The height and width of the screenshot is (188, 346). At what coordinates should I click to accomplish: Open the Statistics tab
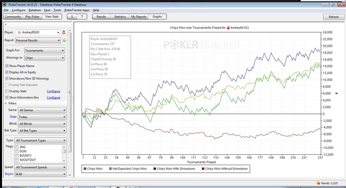[120, 16]
